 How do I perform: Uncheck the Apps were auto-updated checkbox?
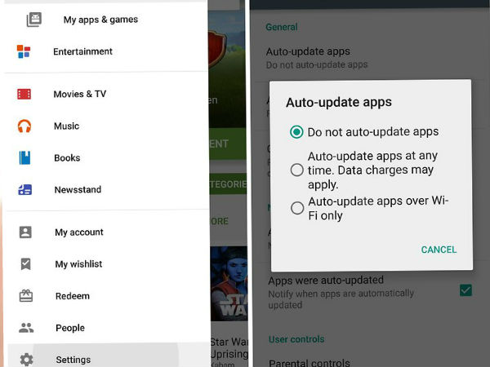tap(465, 290)
